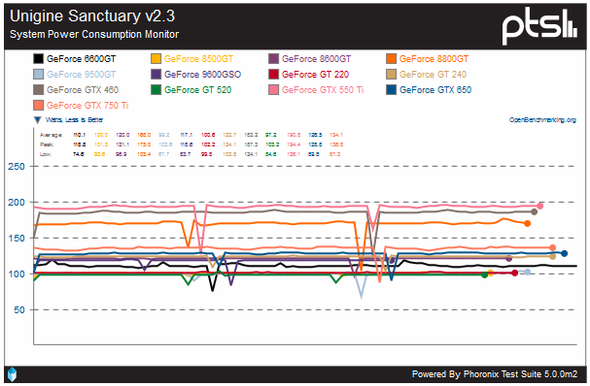Select the tan GeForce GT 240 swatch

coord(391,75)
